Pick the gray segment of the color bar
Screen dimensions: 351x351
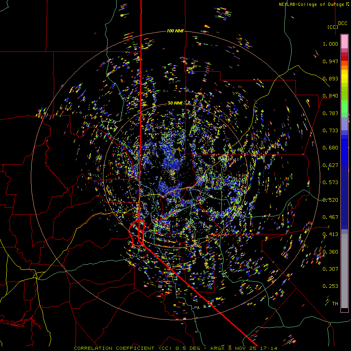pyautogui.click(x=344, y=271)
